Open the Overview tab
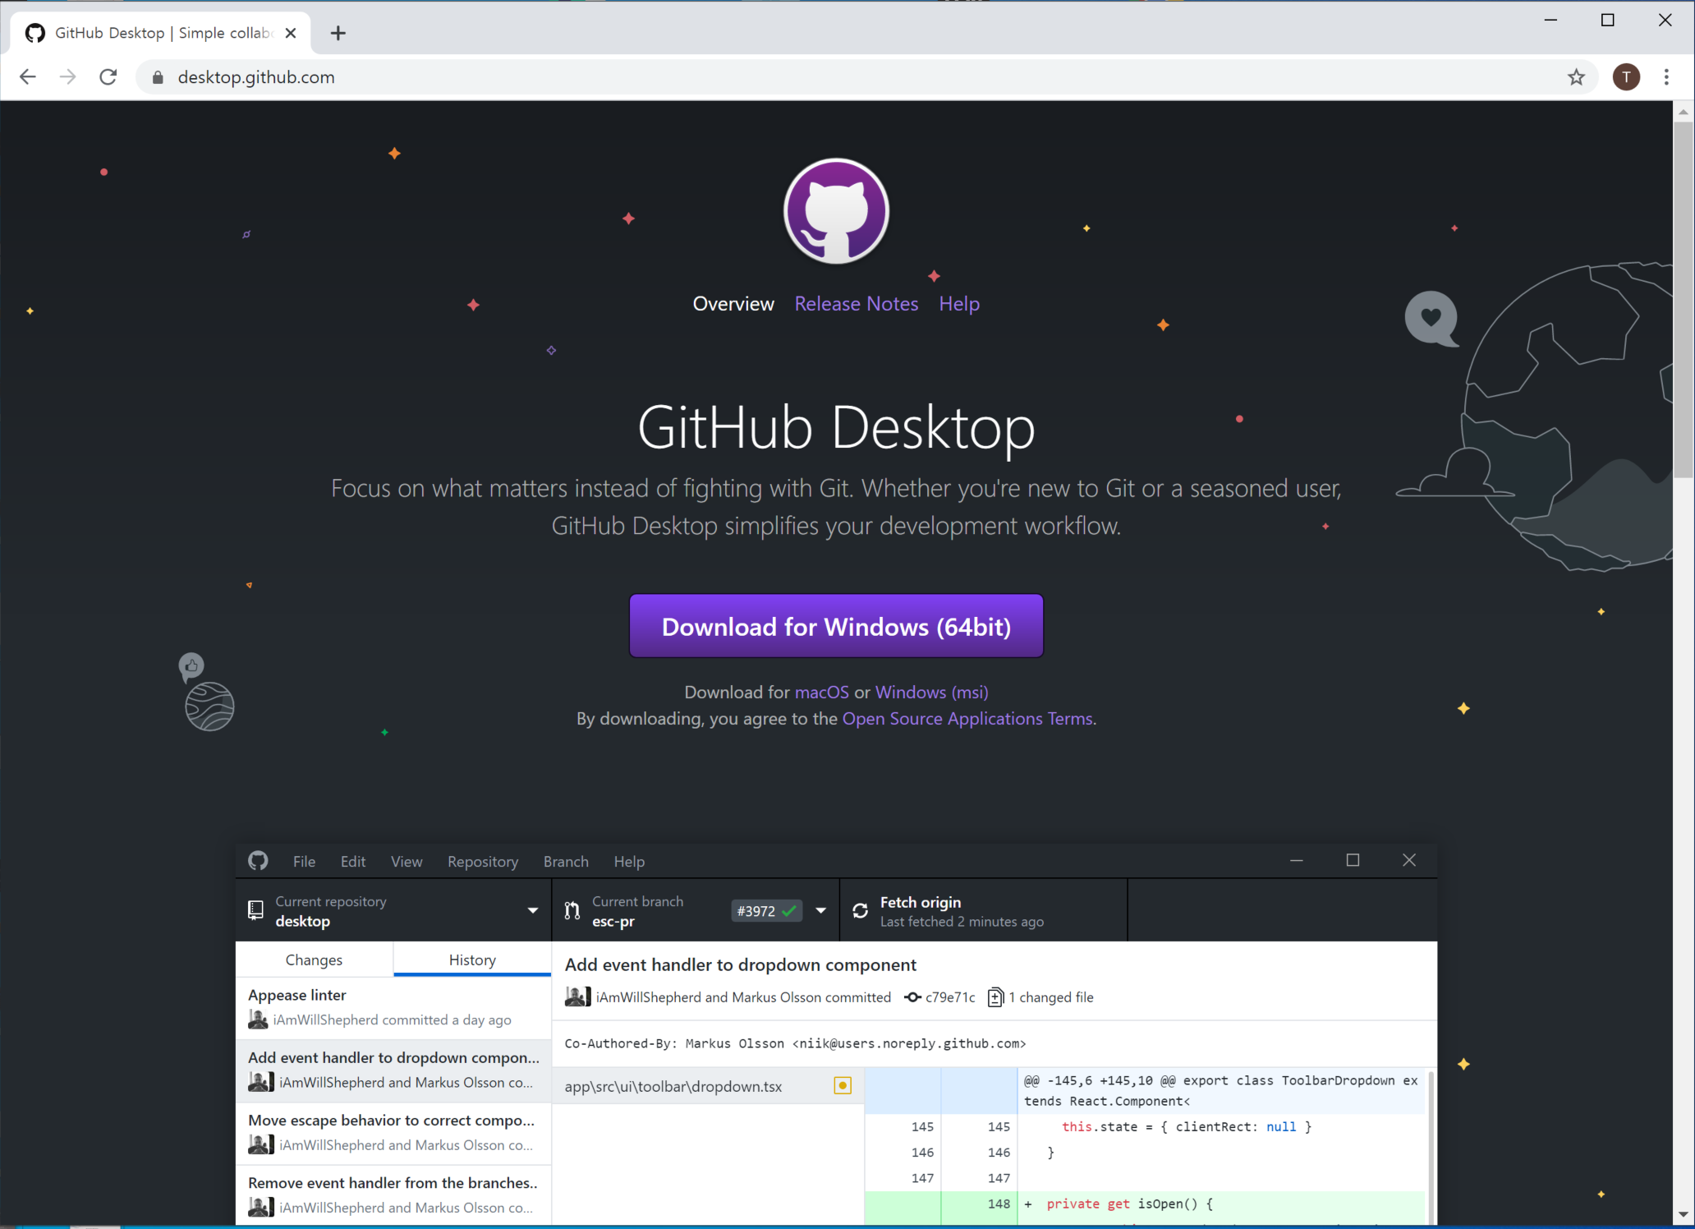The height and width of the screenshot is (1229, 1695). (733, 304)
